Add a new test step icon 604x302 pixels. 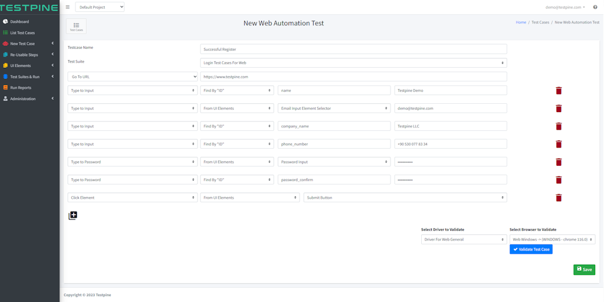click(x=73, y=215)
